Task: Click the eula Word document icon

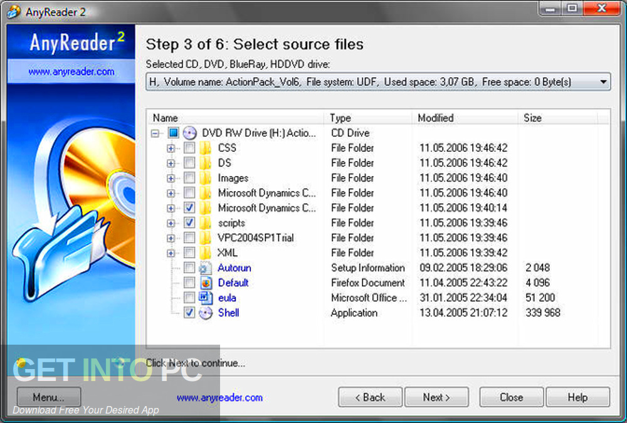Action: [206, 298]
